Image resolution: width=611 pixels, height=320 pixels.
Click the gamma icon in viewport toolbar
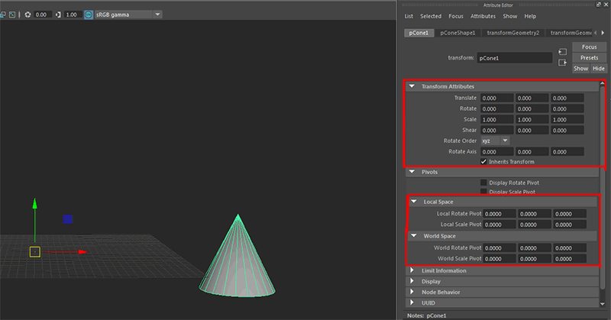58,15
